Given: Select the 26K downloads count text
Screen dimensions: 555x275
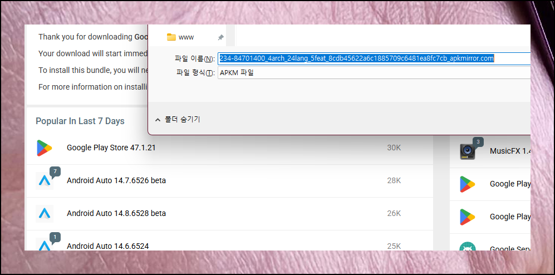Looking at the screenshot, I should pos(394,213).
